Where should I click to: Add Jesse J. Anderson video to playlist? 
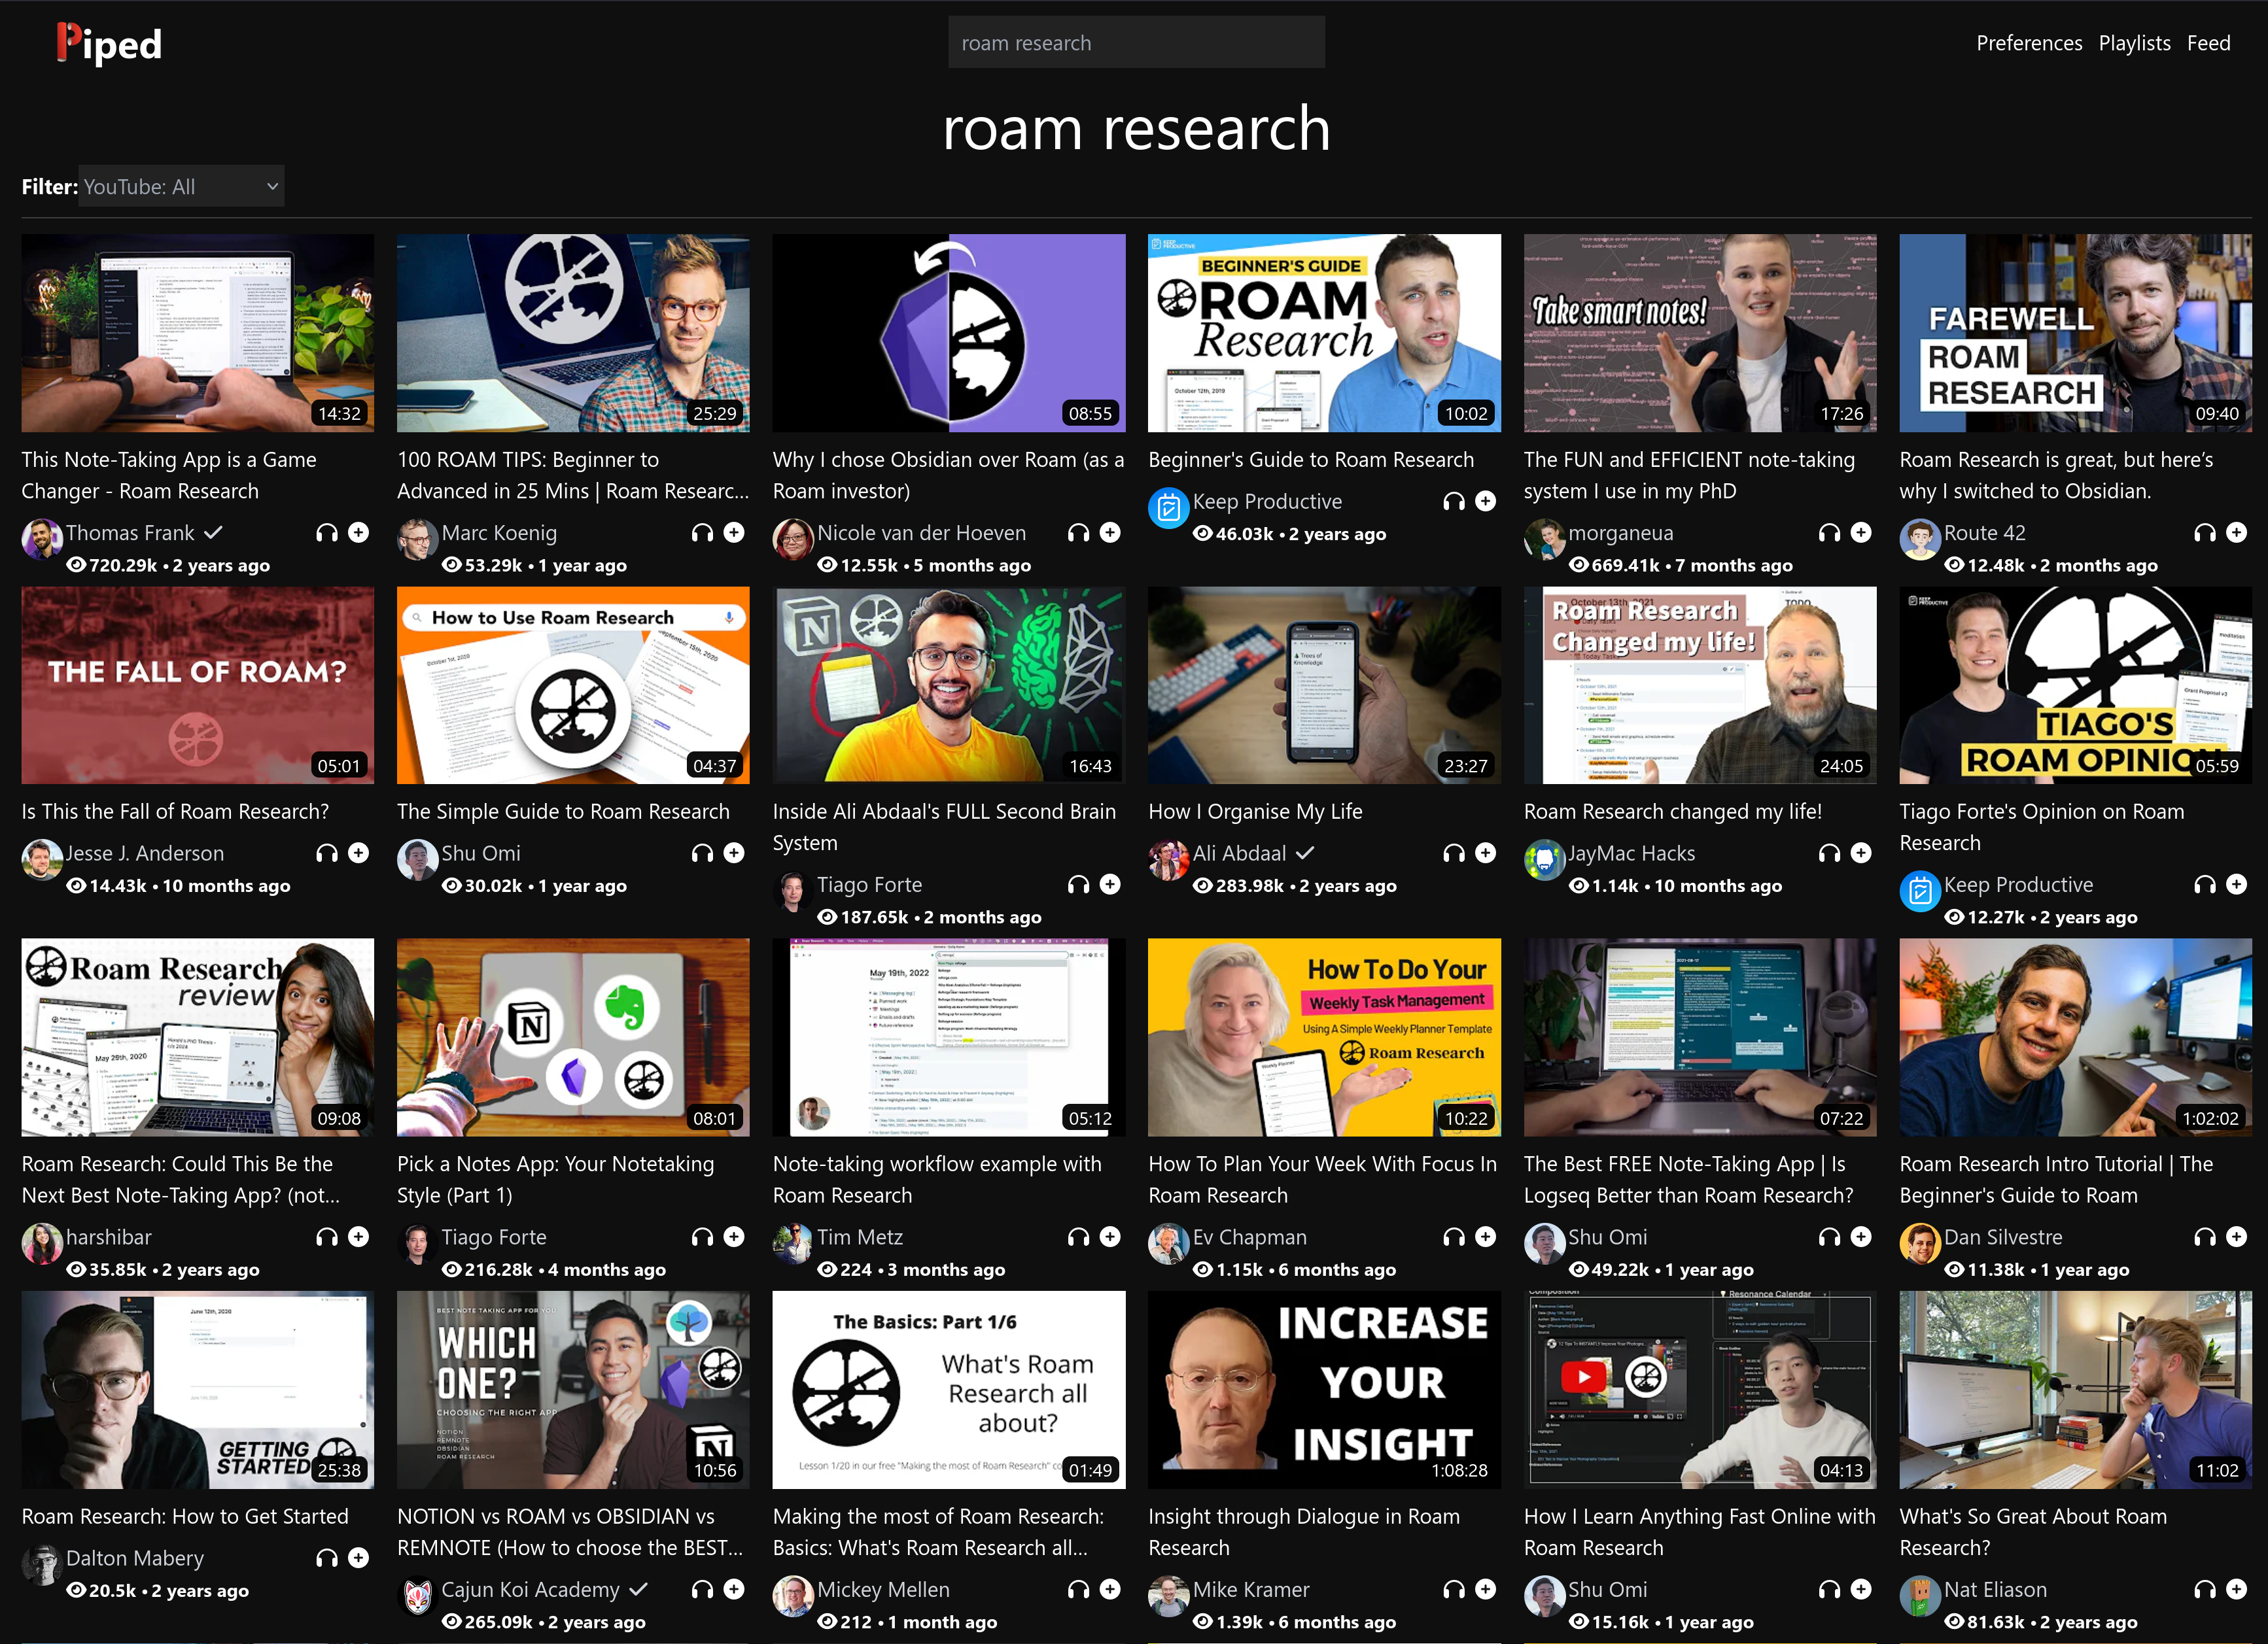point(358,853)
